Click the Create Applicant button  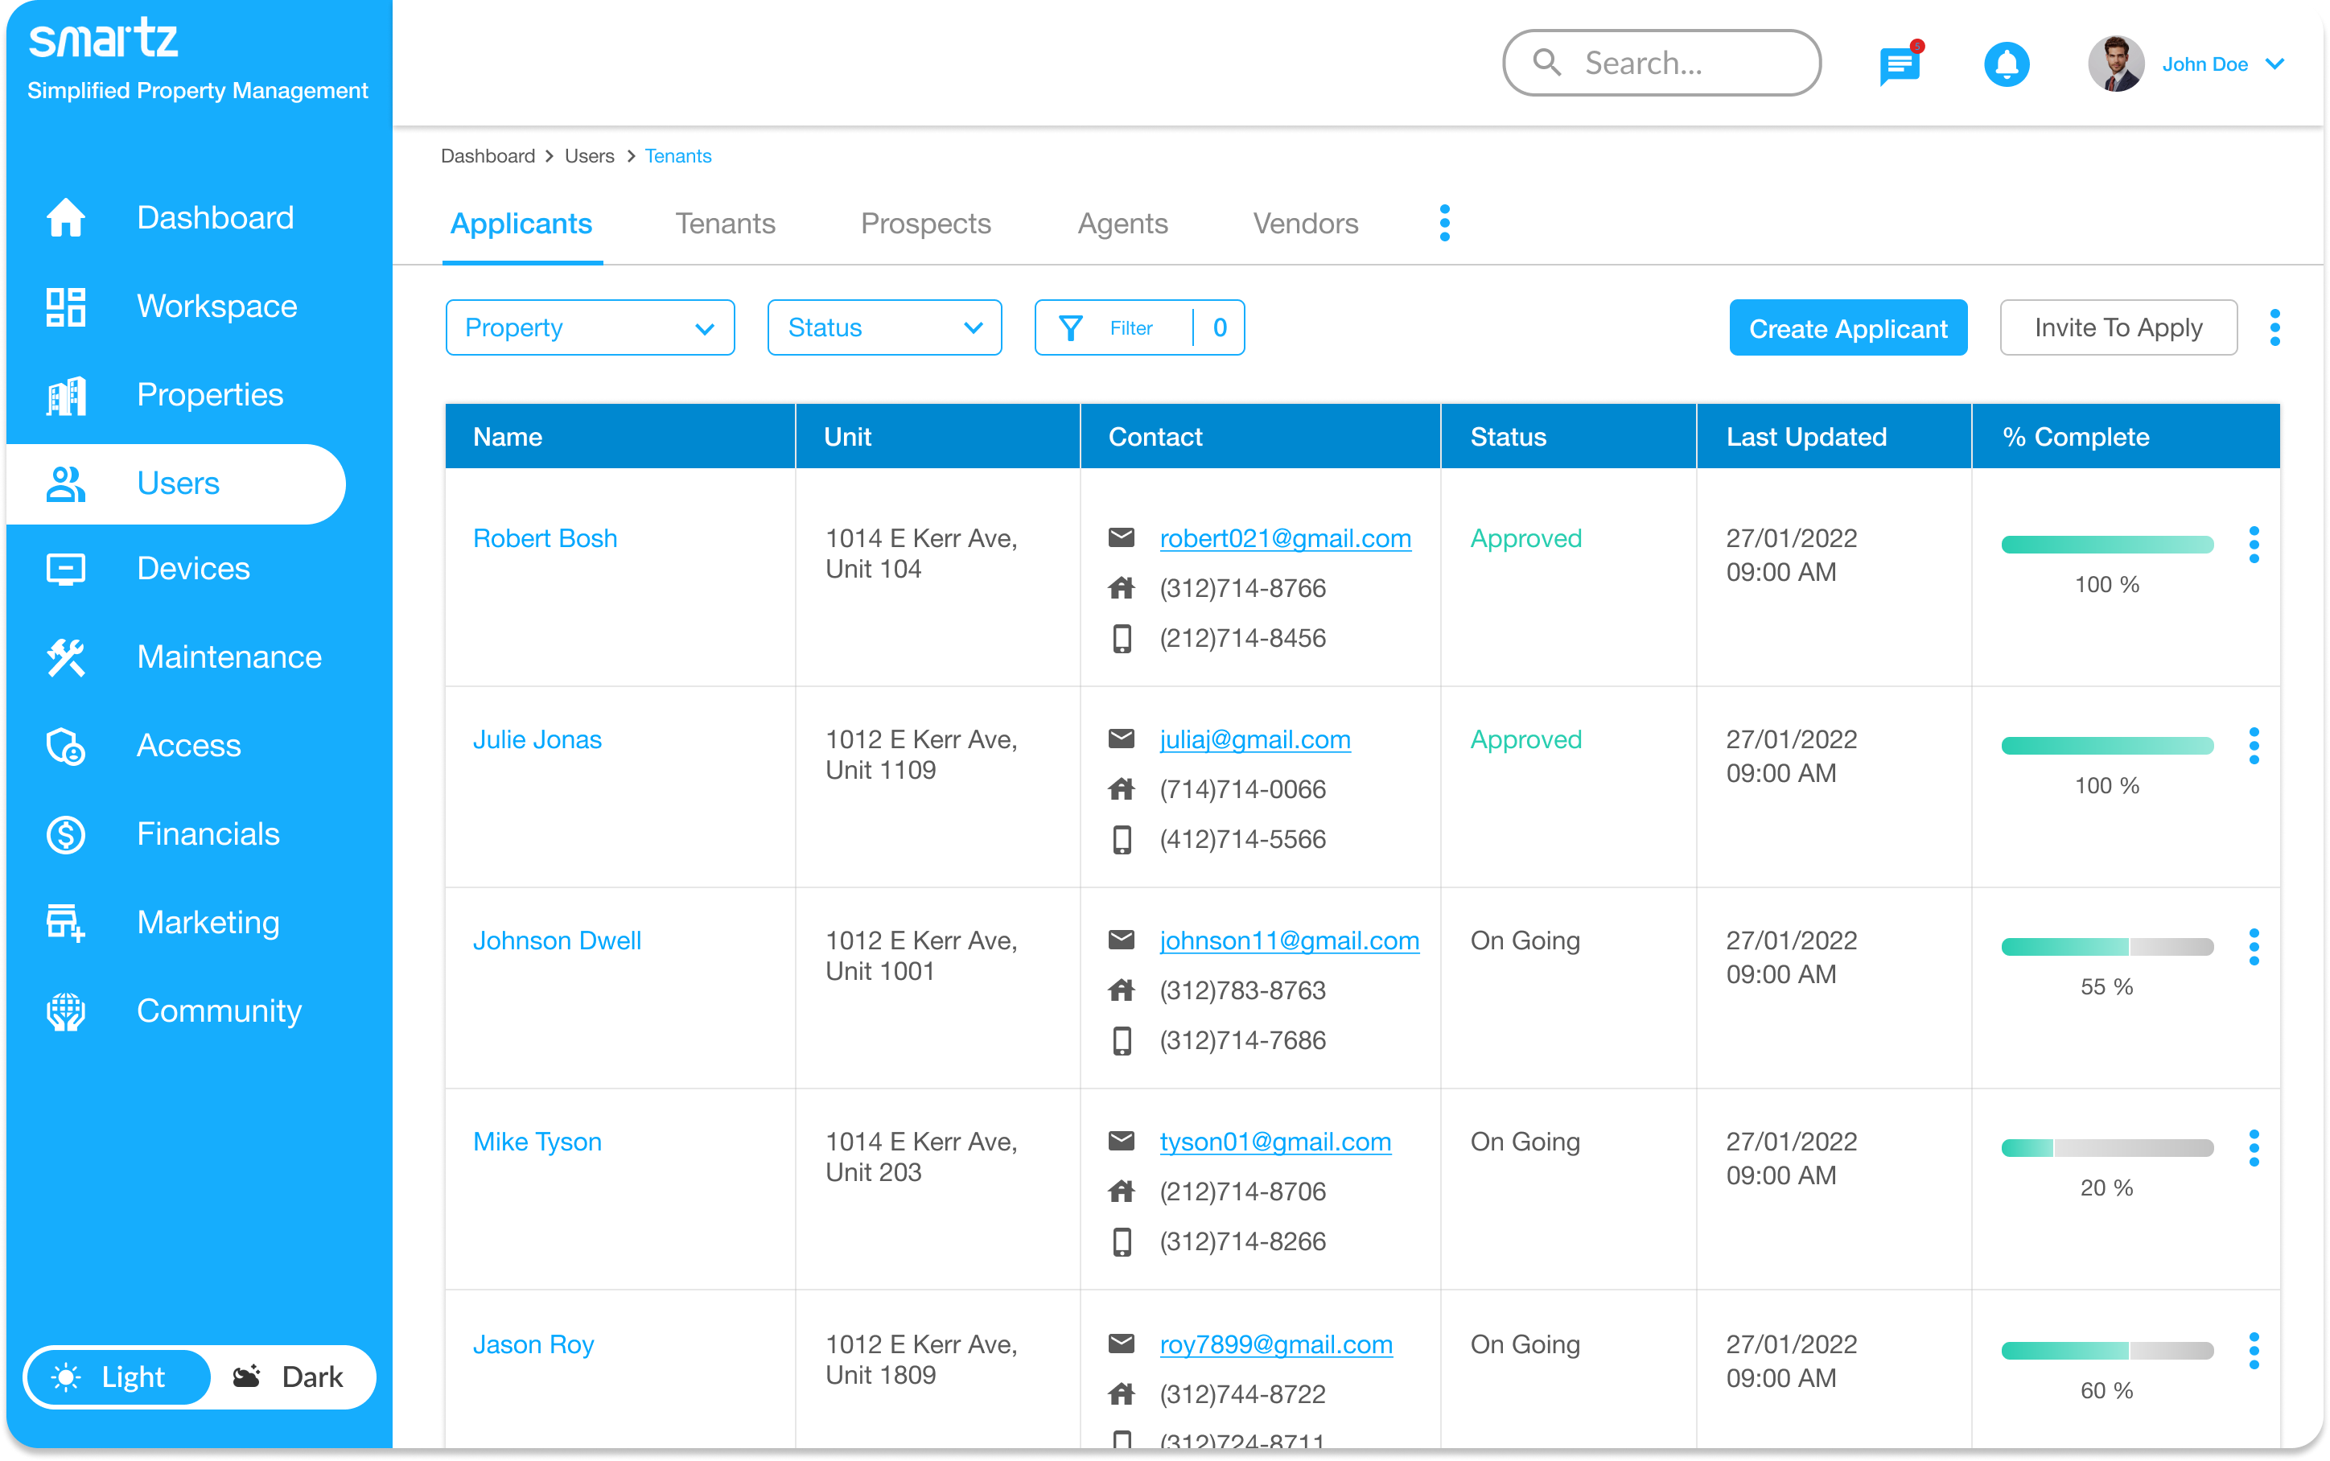pos(1847,327)
